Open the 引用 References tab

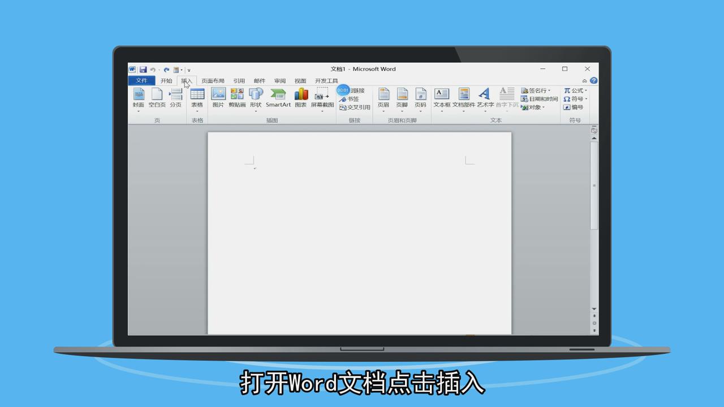pos(239,81)
